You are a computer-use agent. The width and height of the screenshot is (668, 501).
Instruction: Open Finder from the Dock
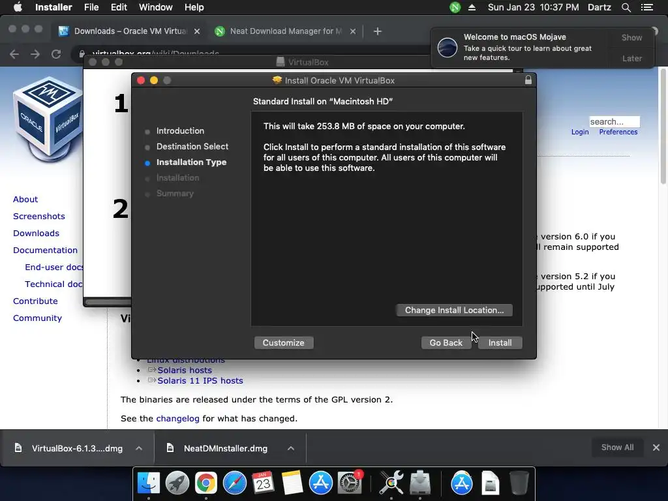tap(148, 483)
